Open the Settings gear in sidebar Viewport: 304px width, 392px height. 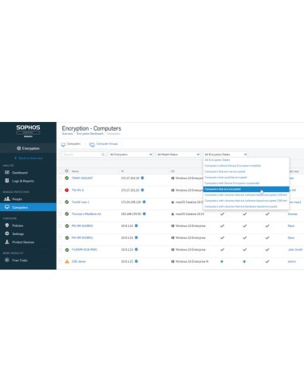pos(7,233)
